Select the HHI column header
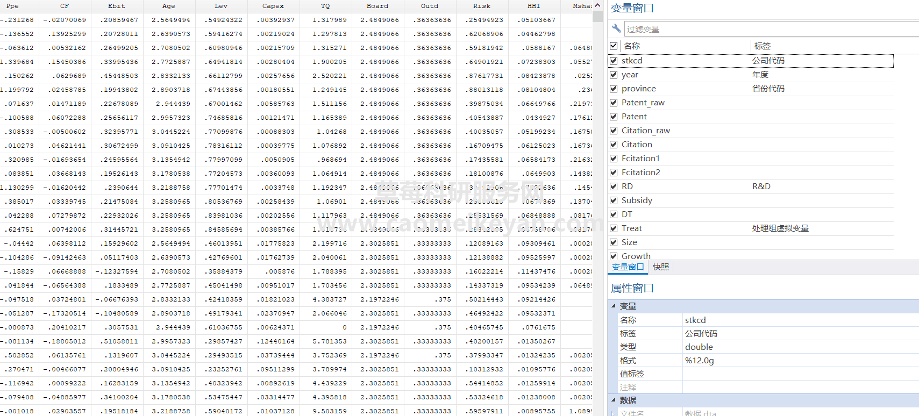 534,6
